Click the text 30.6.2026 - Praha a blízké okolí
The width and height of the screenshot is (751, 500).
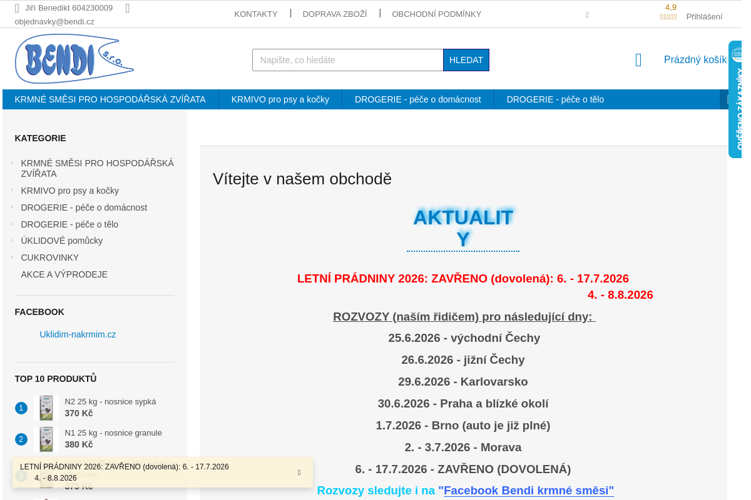pos(463,404)
